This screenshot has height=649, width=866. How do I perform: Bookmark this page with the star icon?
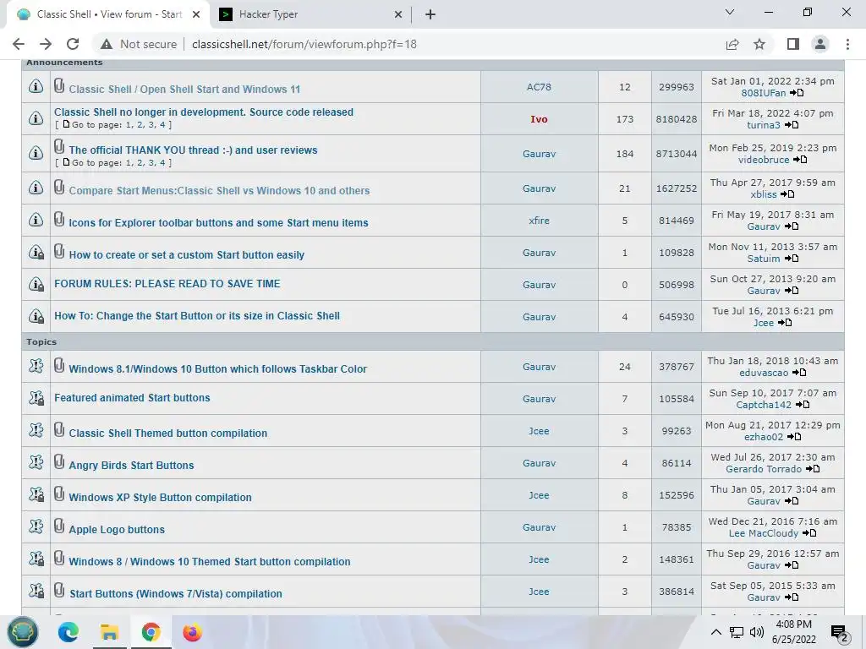coord(760,44)
